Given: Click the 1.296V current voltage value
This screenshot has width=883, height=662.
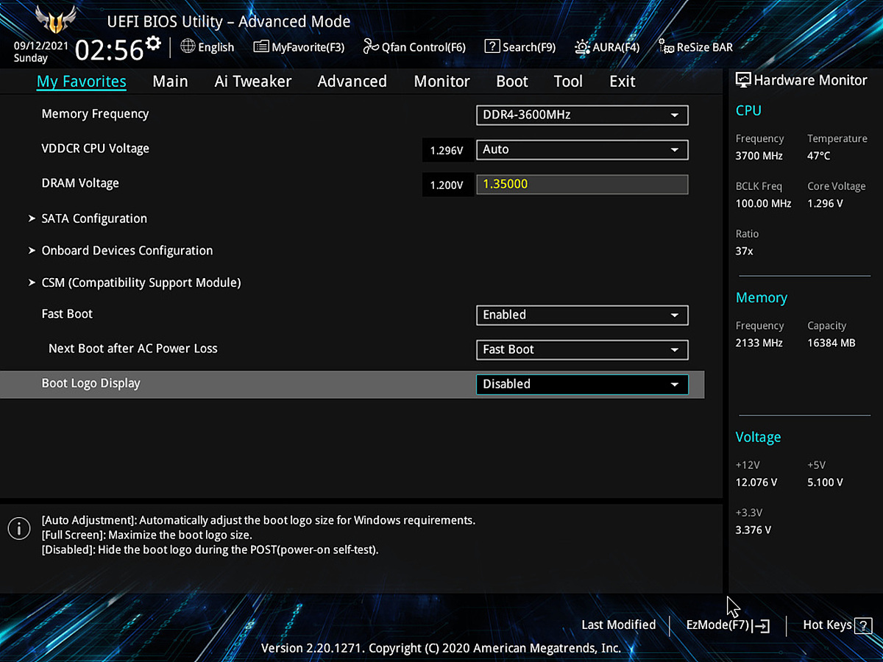Looking at the screenshot, I should [x=447, y=150].
